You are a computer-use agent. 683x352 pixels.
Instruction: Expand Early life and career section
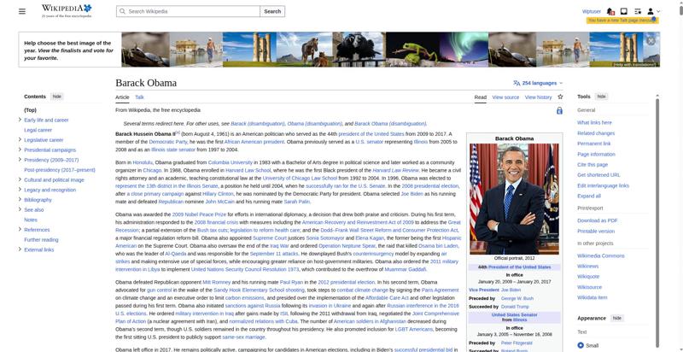click(x=20, y=120)
